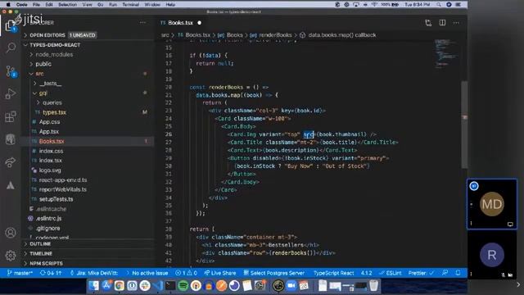Image resolution: width=524 pixels, height=295 pixels.
Task: Collapse the src folder
Action: click(x=39, y=74)
